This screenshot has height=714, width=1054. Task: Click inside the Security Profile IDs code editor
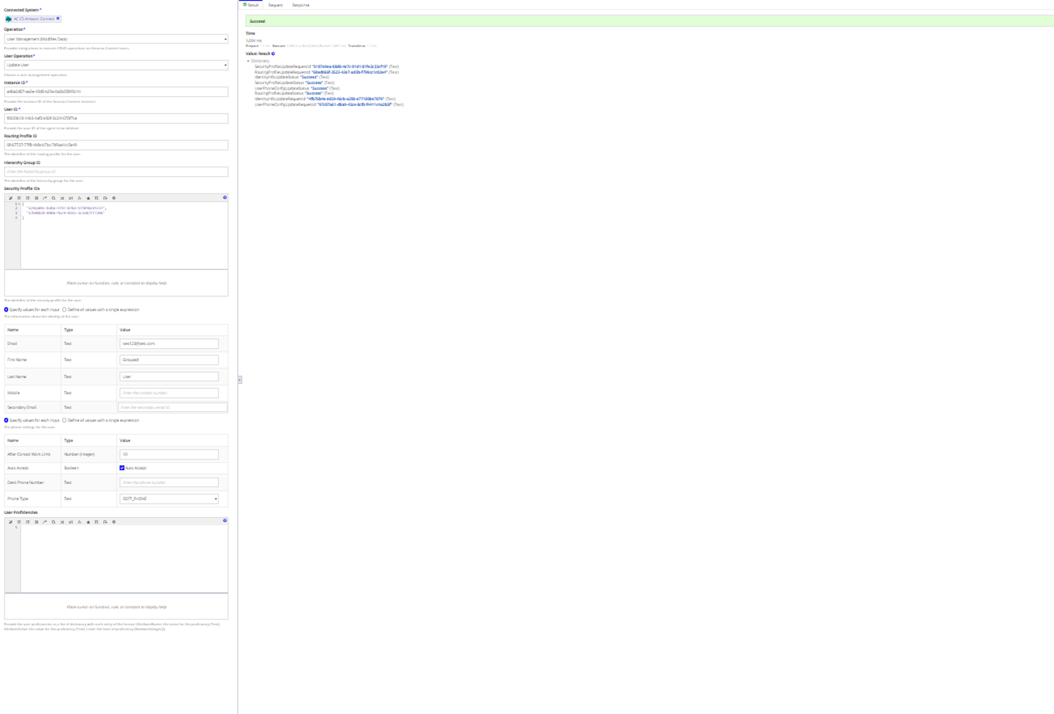pos(124,235)
